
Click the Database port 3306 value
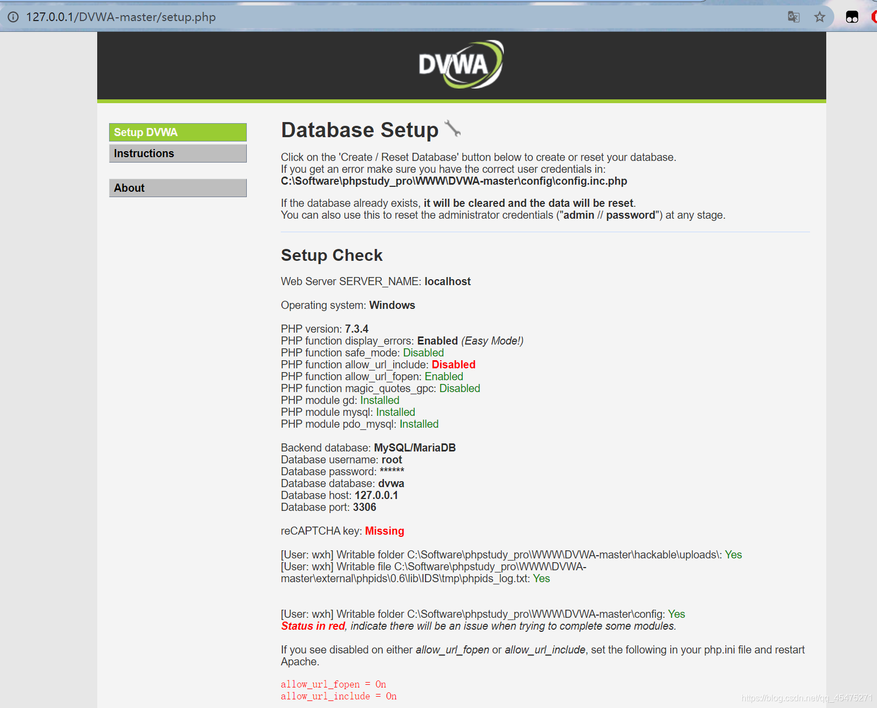365,507
